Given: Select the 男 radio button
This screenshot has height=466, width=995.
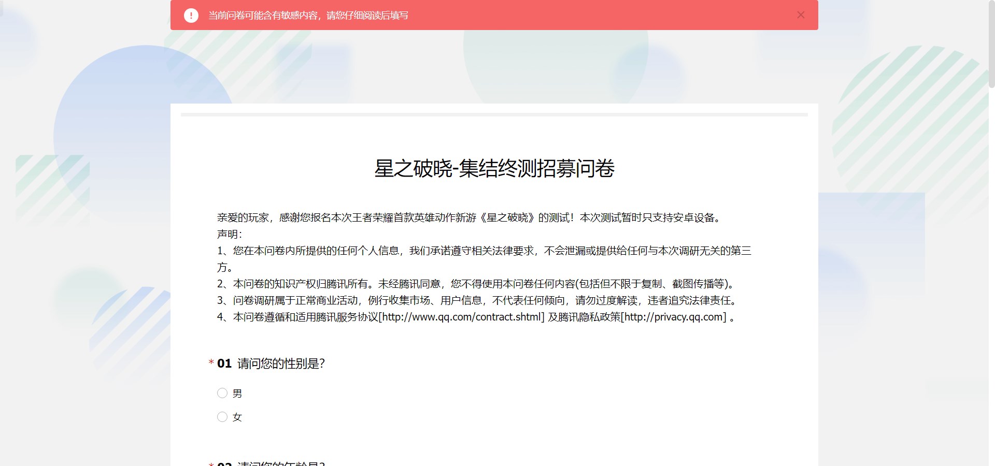Looking at the screenshot, I should 222,394.
